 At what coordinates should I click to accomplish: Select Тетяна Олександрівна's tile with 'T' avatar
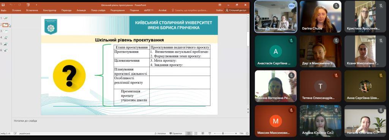pos(320,86)
